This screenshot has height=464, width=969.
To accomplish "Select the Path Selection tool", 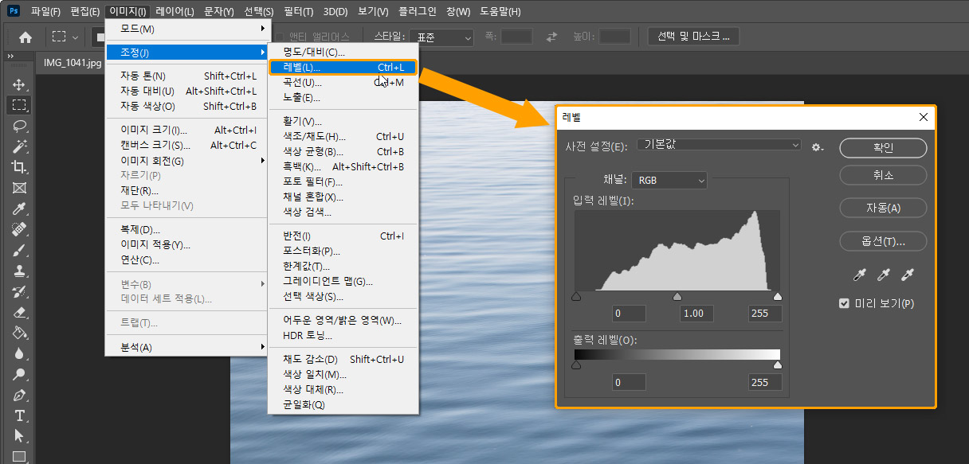I will (19, 436).
